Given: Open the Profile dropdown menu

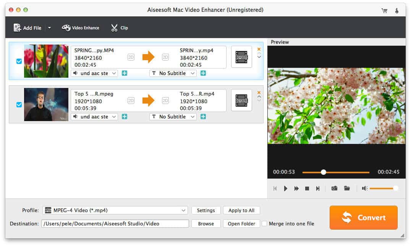Looking at the screenshot, I should coord(115,210).
